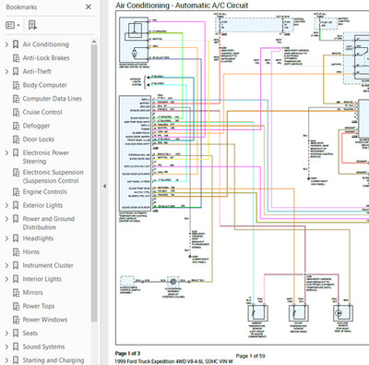Open the Power Windows bookmark

[x=45, y=320]
